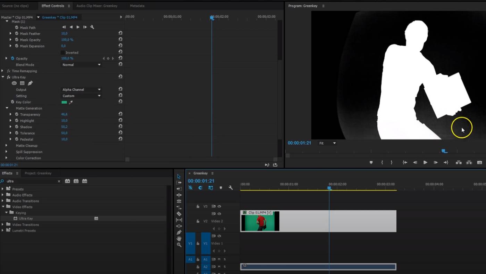
Task: Select Ultra Key effect in Keying folder
Action: click(x=26, y=219)
